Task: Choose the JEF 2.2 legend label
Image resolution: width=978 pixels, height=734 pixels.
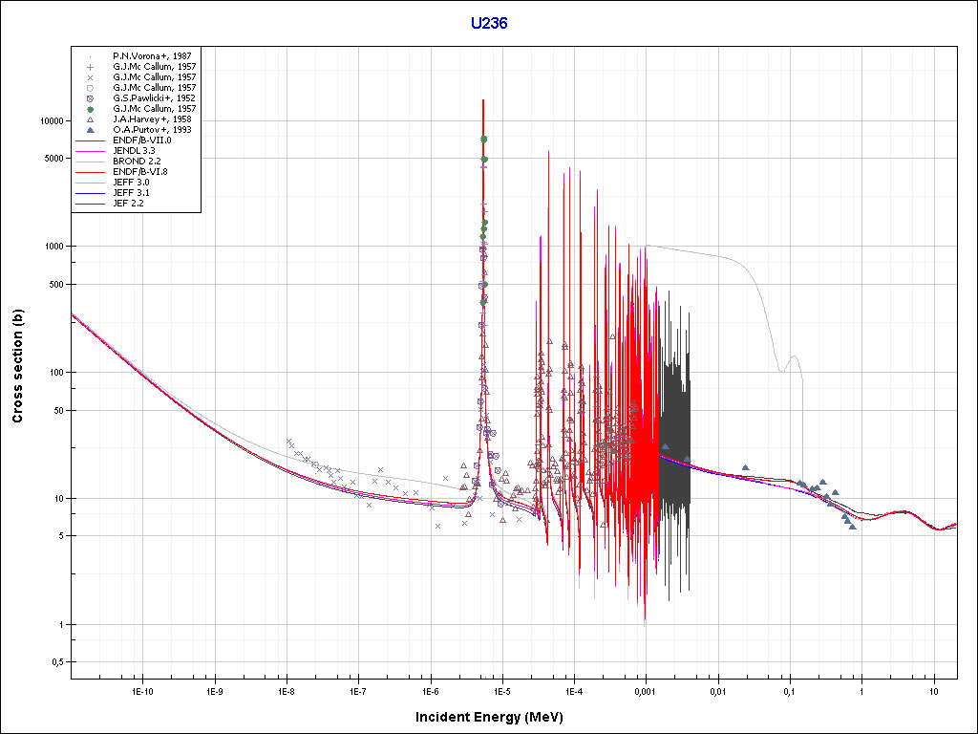Action: (x=128, y=204)
